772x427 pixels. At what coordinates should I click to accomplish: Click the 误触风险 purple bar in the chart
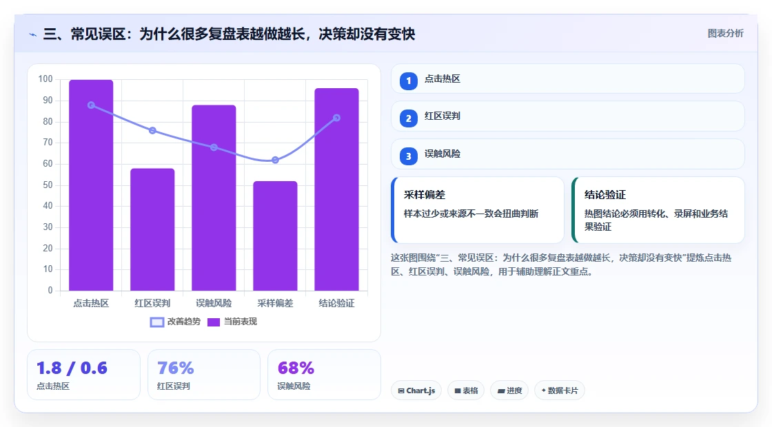(214, 198)
